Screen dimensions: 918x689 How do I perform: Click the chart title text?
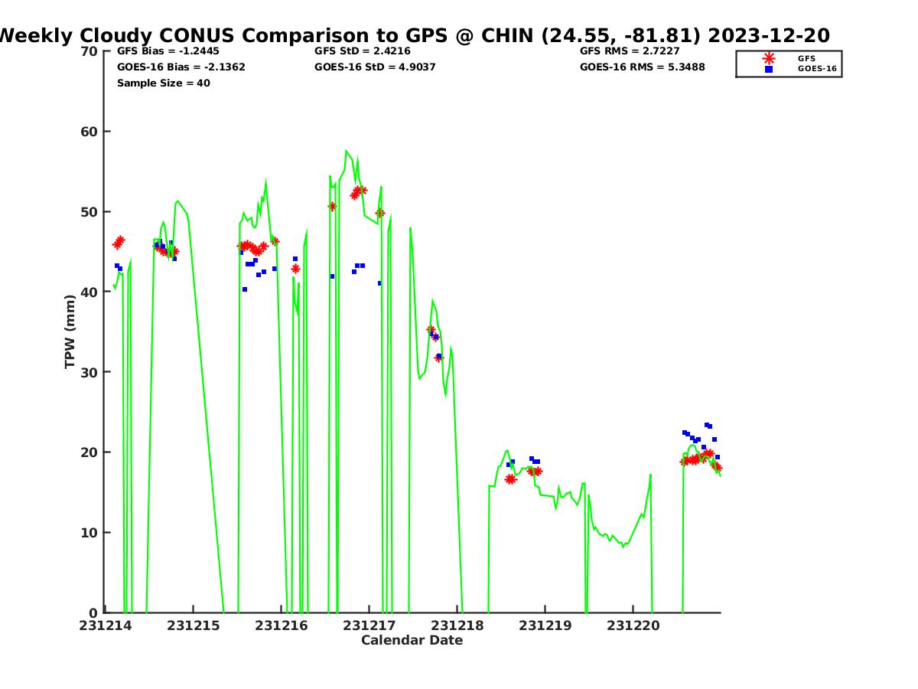click(x=413, y=35)
